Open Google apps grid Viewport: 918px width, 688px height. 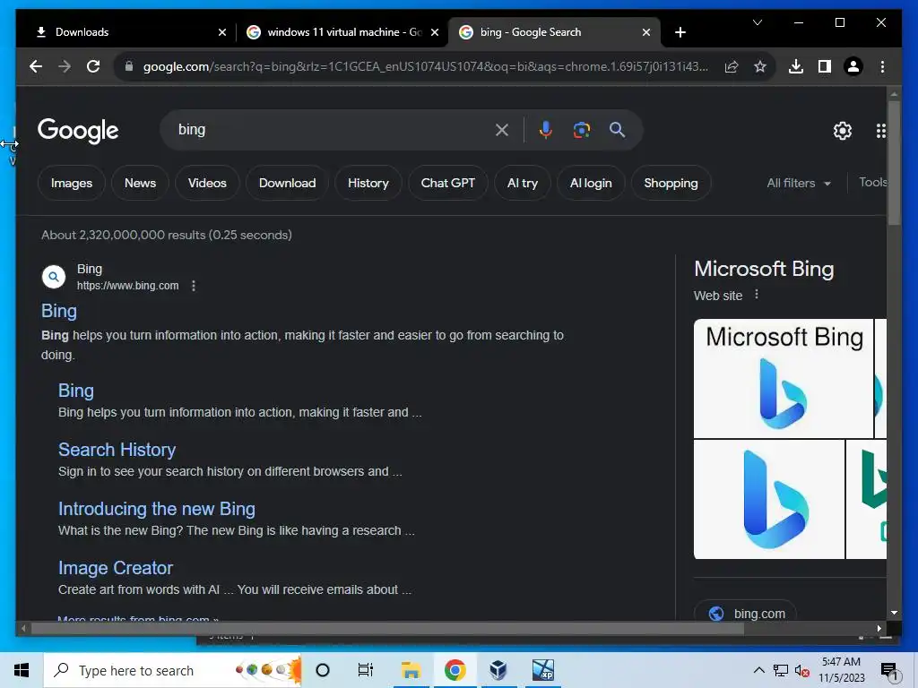pyautogui.click(x=880, y=131)
